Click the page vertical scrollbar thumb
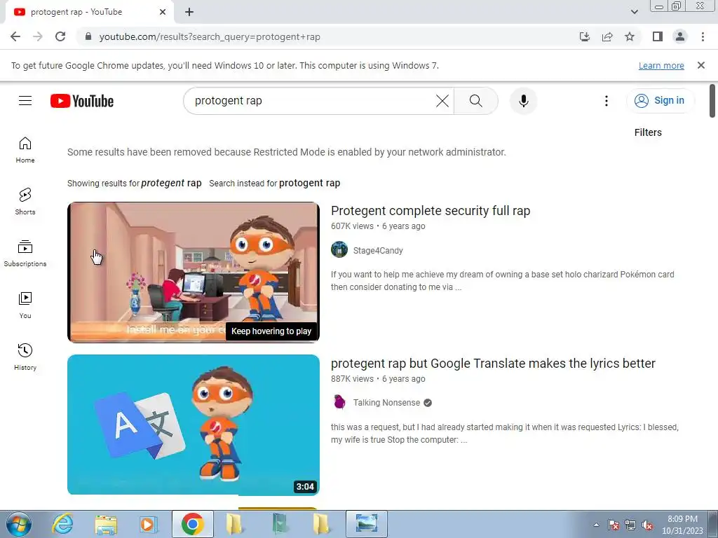718x538 pixels. click(x=712, y=101)
